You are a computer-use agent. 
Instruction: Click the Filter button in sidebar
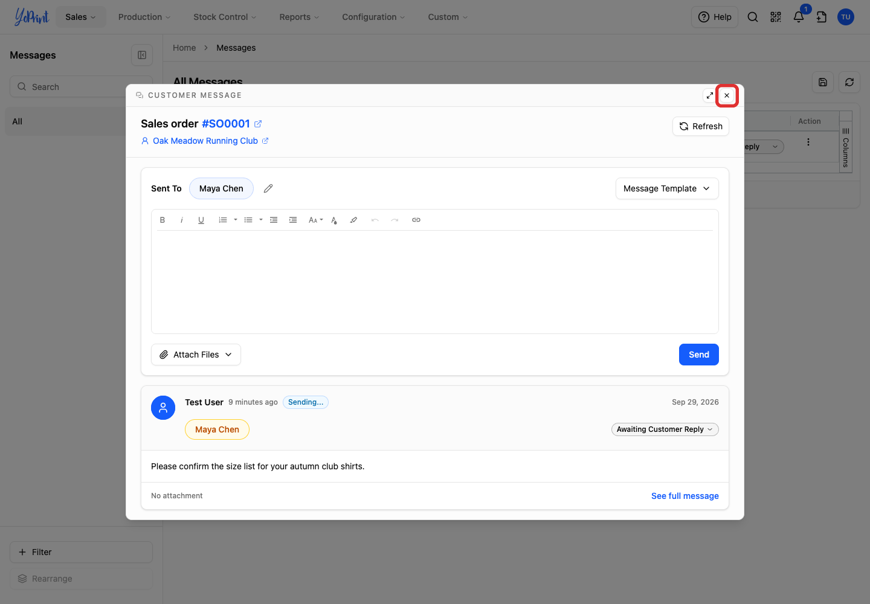[x=81, y=552]
